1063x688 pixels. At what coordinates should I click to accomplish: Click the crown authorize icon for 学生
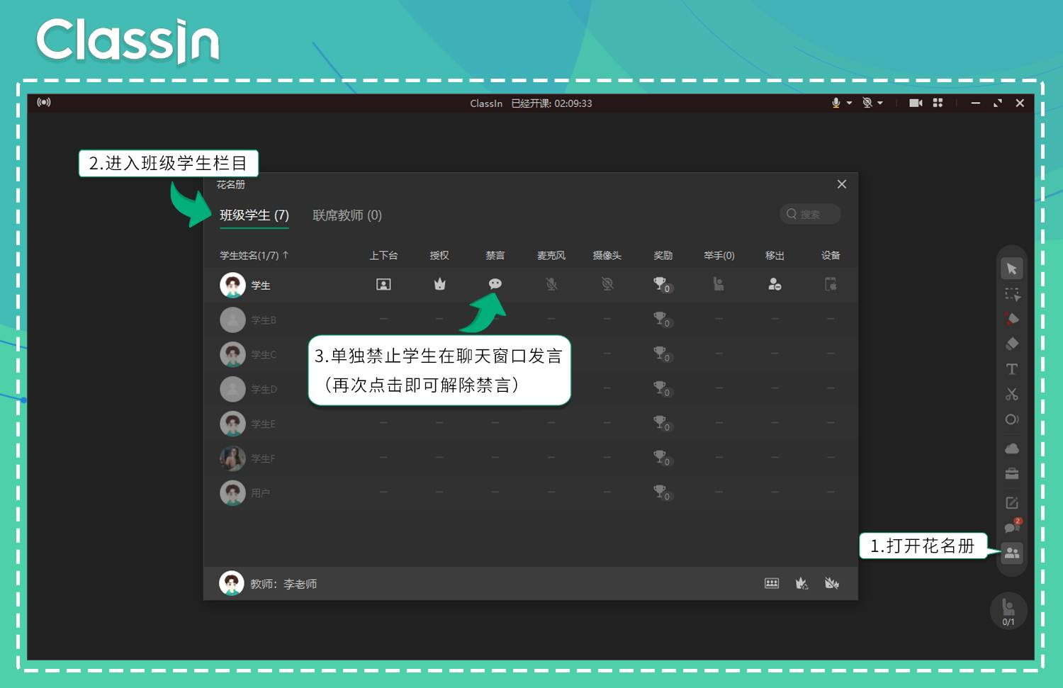click(x=440, y=284)
